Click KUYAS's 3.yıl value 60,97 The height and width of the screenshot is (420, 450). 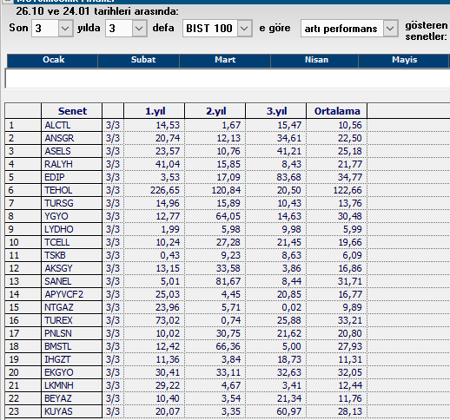pyautogui.click(x=288, y=411)
